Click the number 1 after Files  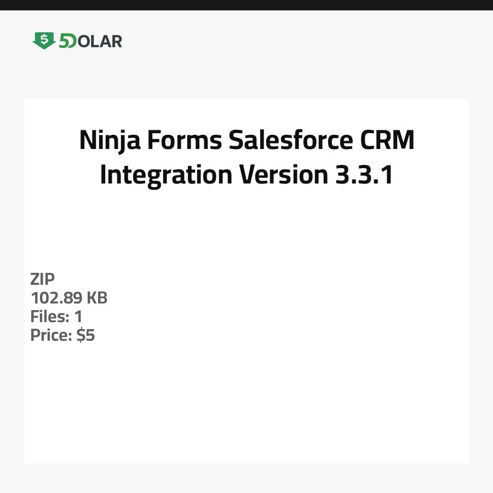click(x=78, y=317)
